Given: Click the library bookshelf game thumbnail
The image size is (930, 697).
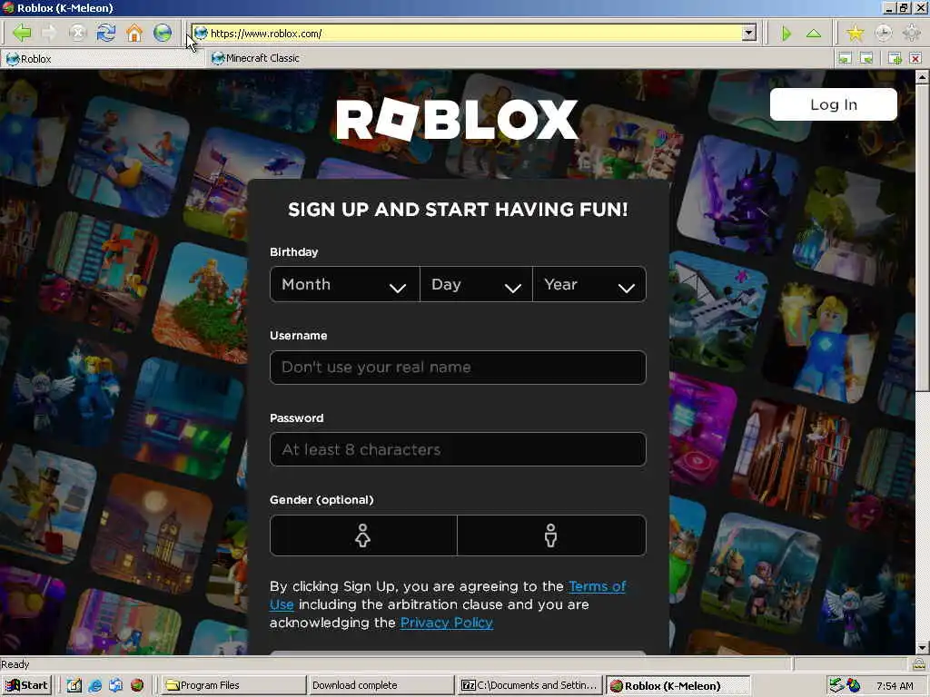Looking at the screenshot, I should tap(792, 459).
